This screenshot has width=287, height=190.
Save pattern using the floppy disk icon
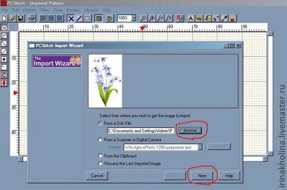[21, 18]
